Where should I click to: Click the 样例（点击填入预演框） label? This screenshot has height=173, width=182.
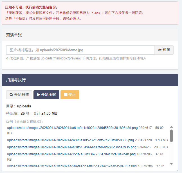pos(24,122)
